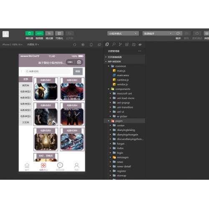Open the search icon in editor sidebar

114,44
